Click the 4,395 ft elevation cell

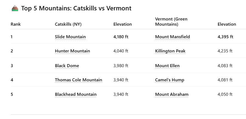pyautogui.click(x=225, y=37)
